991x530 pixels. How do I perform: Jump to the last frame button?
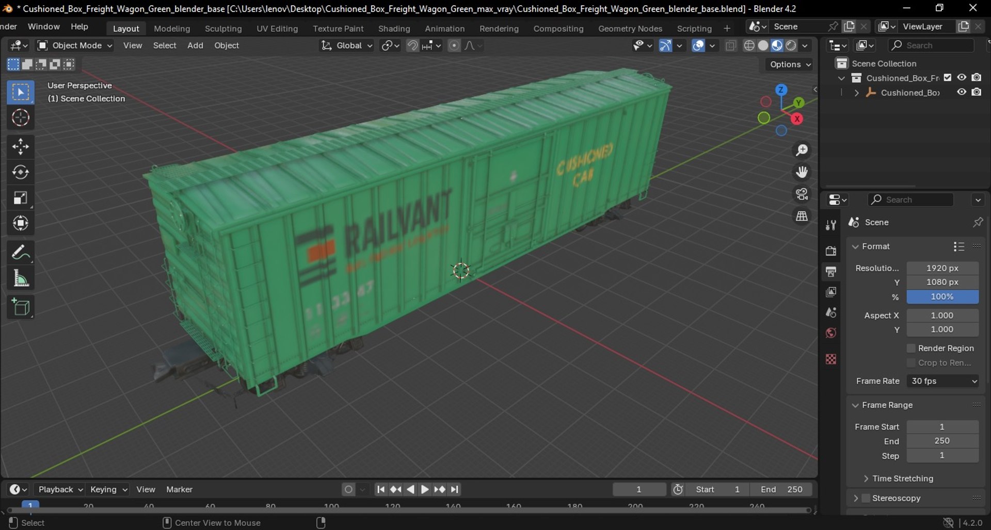[x=455, y=489]
